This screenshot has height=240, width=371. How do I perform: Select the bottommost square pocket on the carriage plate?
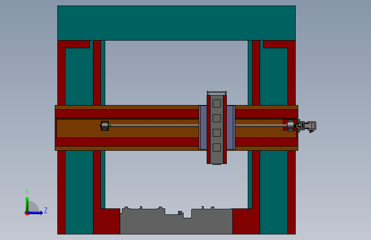[x=217, y=148]
